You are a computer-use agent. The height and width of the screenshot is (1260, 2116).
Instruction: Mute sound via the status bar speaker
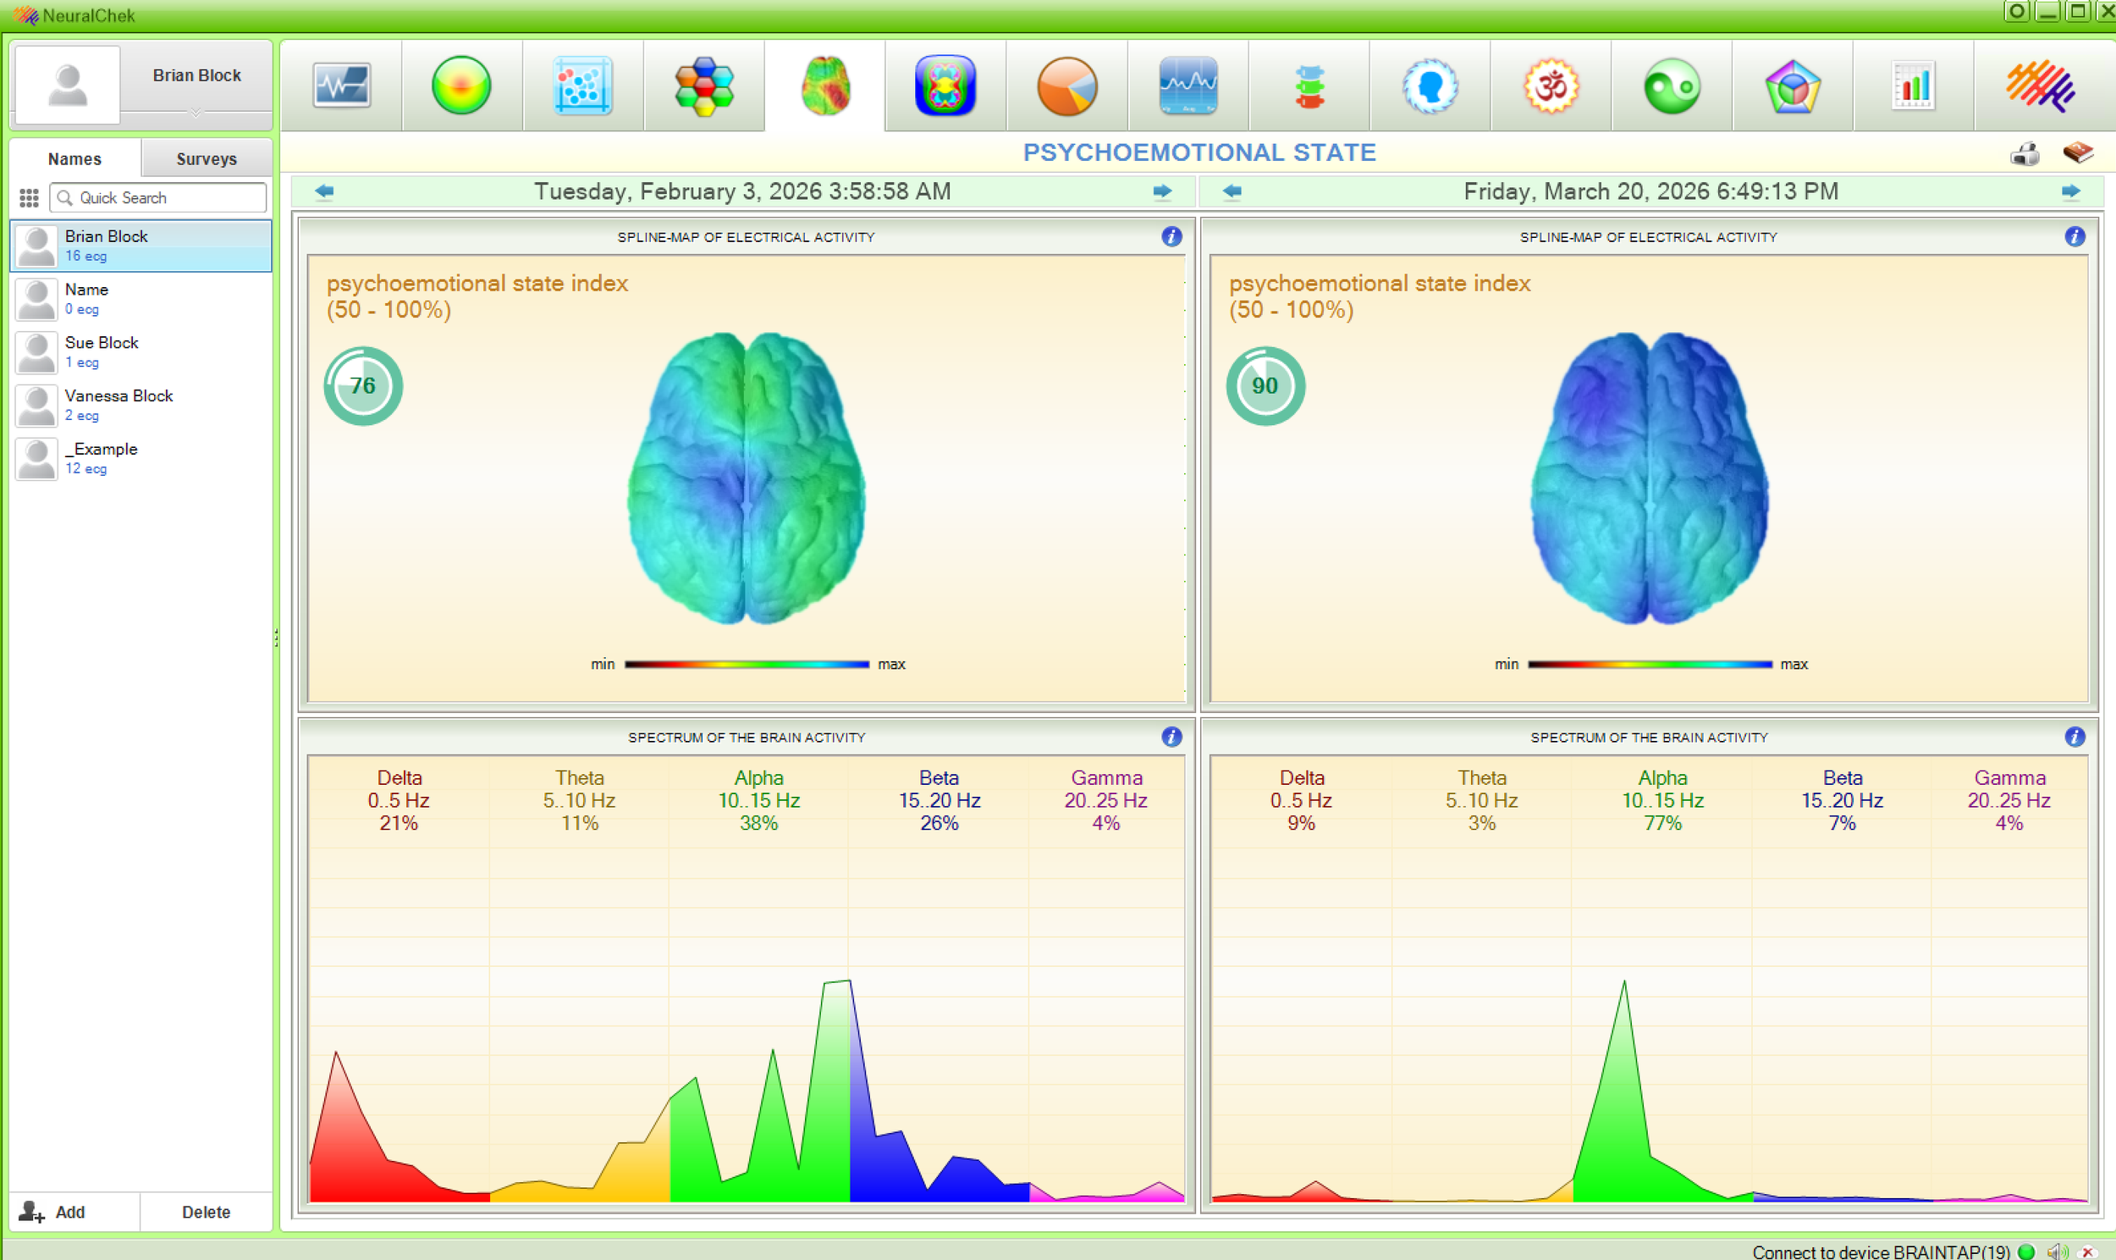point(2057,1252)
